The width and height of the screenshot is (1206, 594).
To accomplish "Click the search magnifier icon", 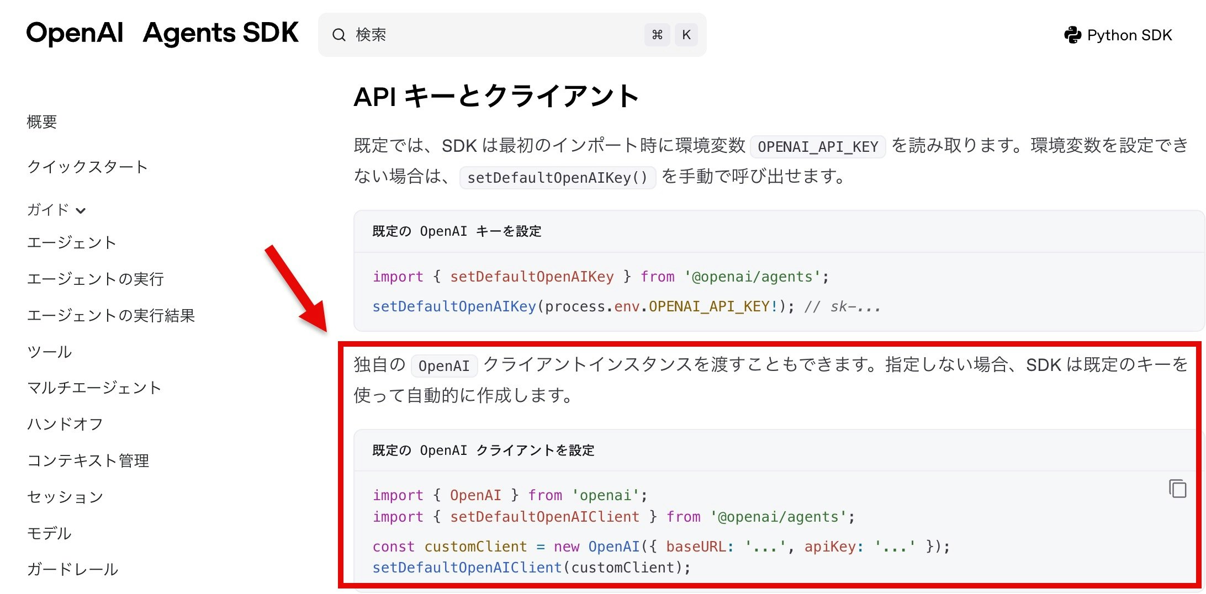I will click(x=338, y=35).
